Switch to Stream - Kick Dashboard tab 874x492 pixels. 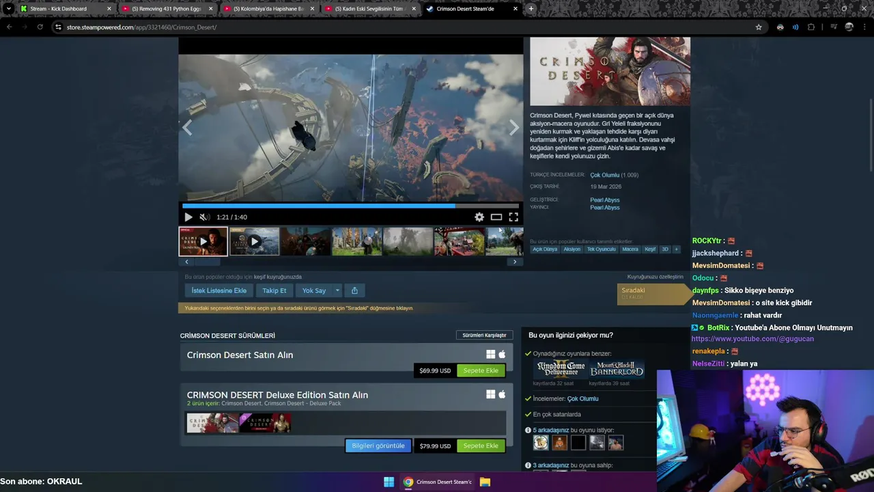pos(66,9)
